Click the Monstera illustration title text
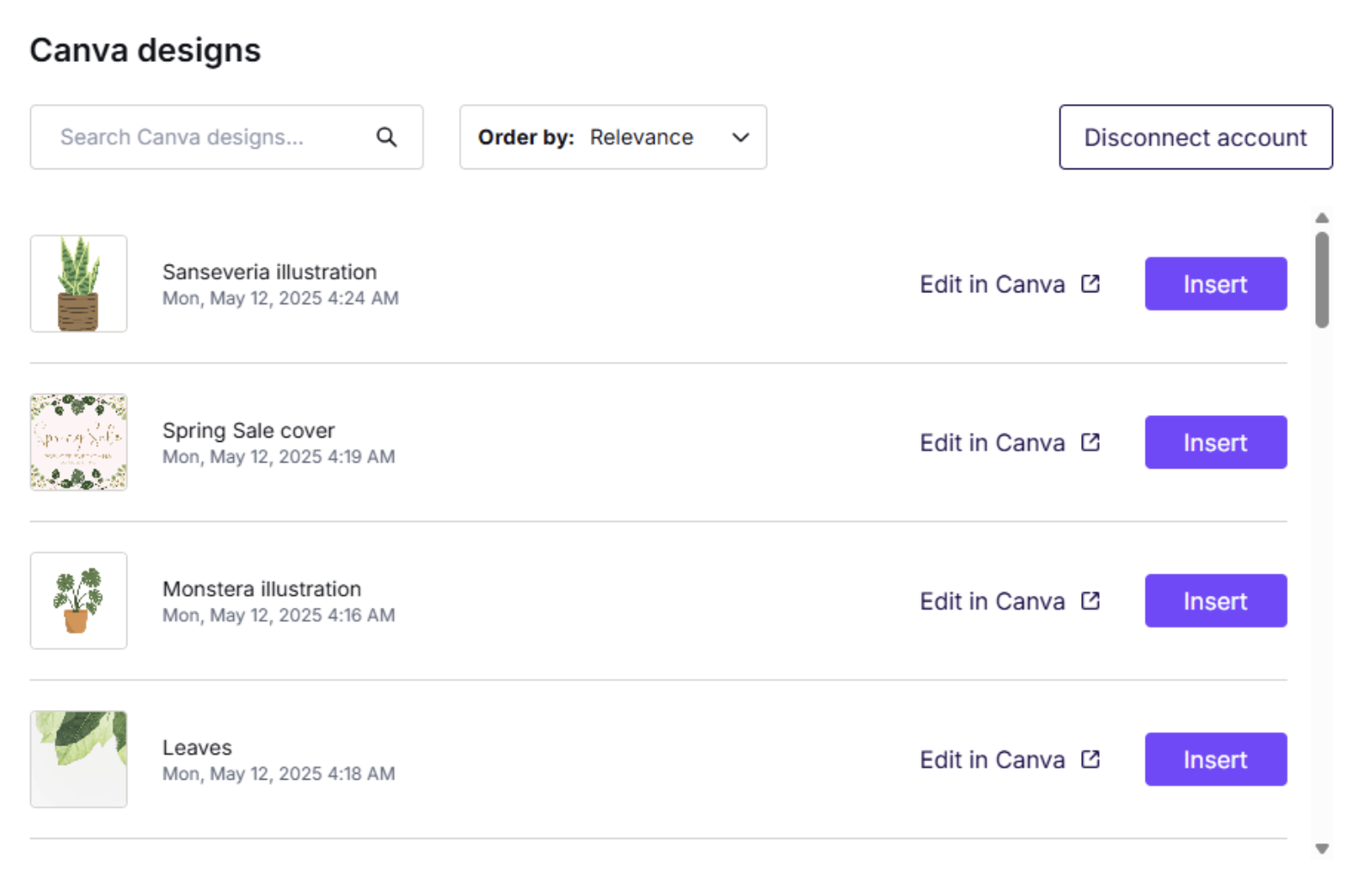 click(261, 589)
